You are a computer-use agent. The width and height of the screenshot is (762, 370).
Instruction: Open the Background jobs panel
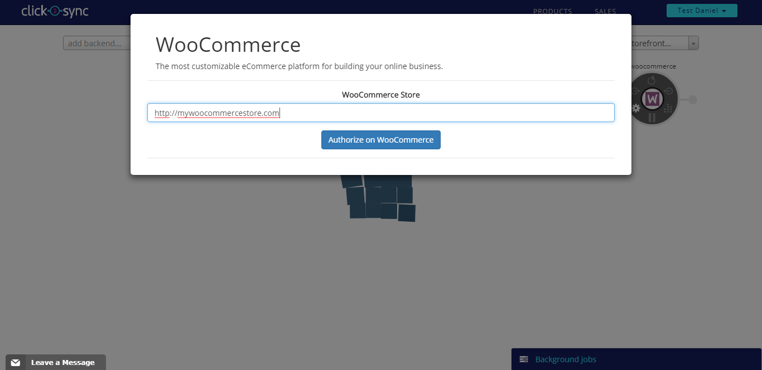(x=636, y=359)
